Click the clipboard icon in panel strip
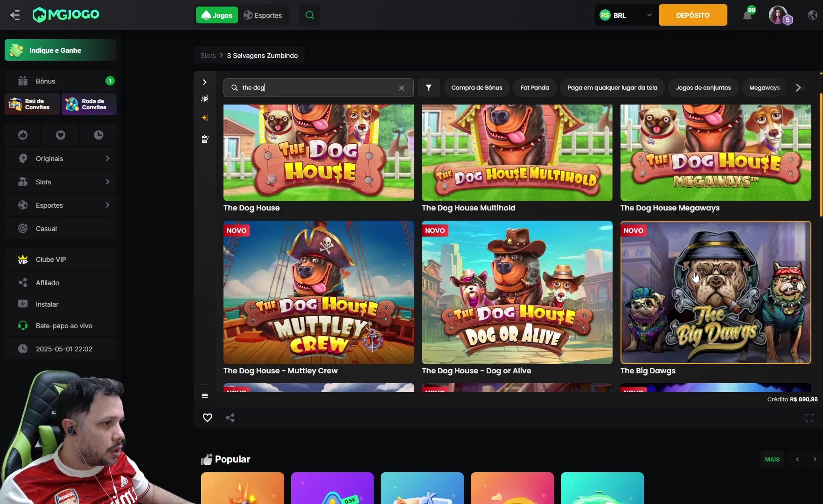The height and width of the screenshot is (504, 823). 204,139
